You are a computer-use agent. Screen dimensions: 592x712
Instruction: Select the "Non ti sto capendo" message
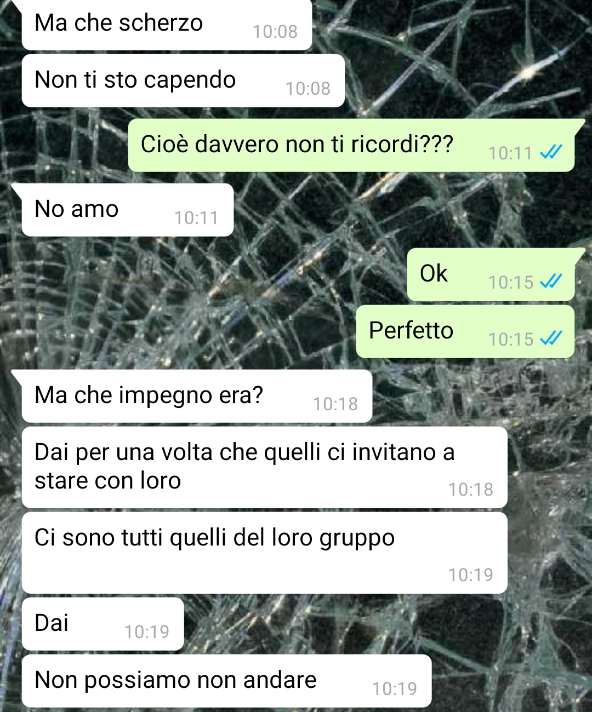click(183, 81)
